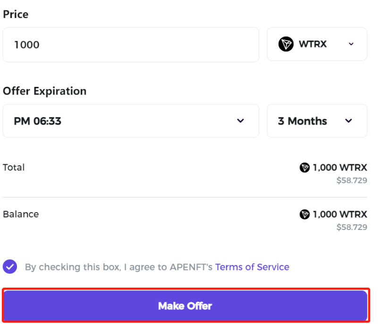Open the 3 Months duration dropdown
The image size is (381, 324).
point(317,121)
